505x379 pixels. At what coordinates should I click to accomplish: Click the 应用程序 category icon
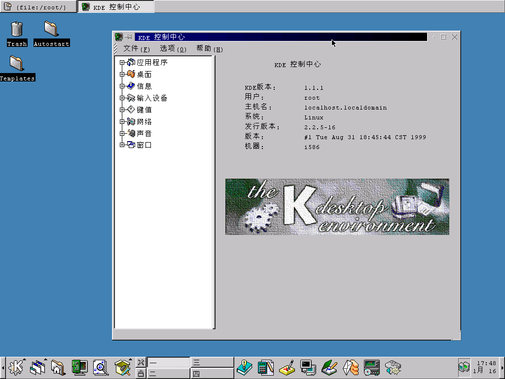(x=131, y=62)
